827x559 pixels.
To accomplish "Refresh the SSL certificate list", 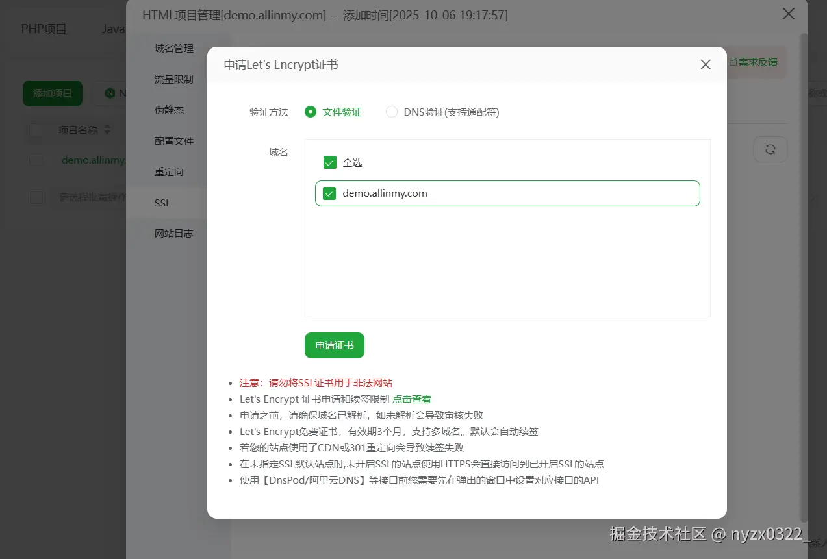I will pyautogui.click(x=770, y=149).
